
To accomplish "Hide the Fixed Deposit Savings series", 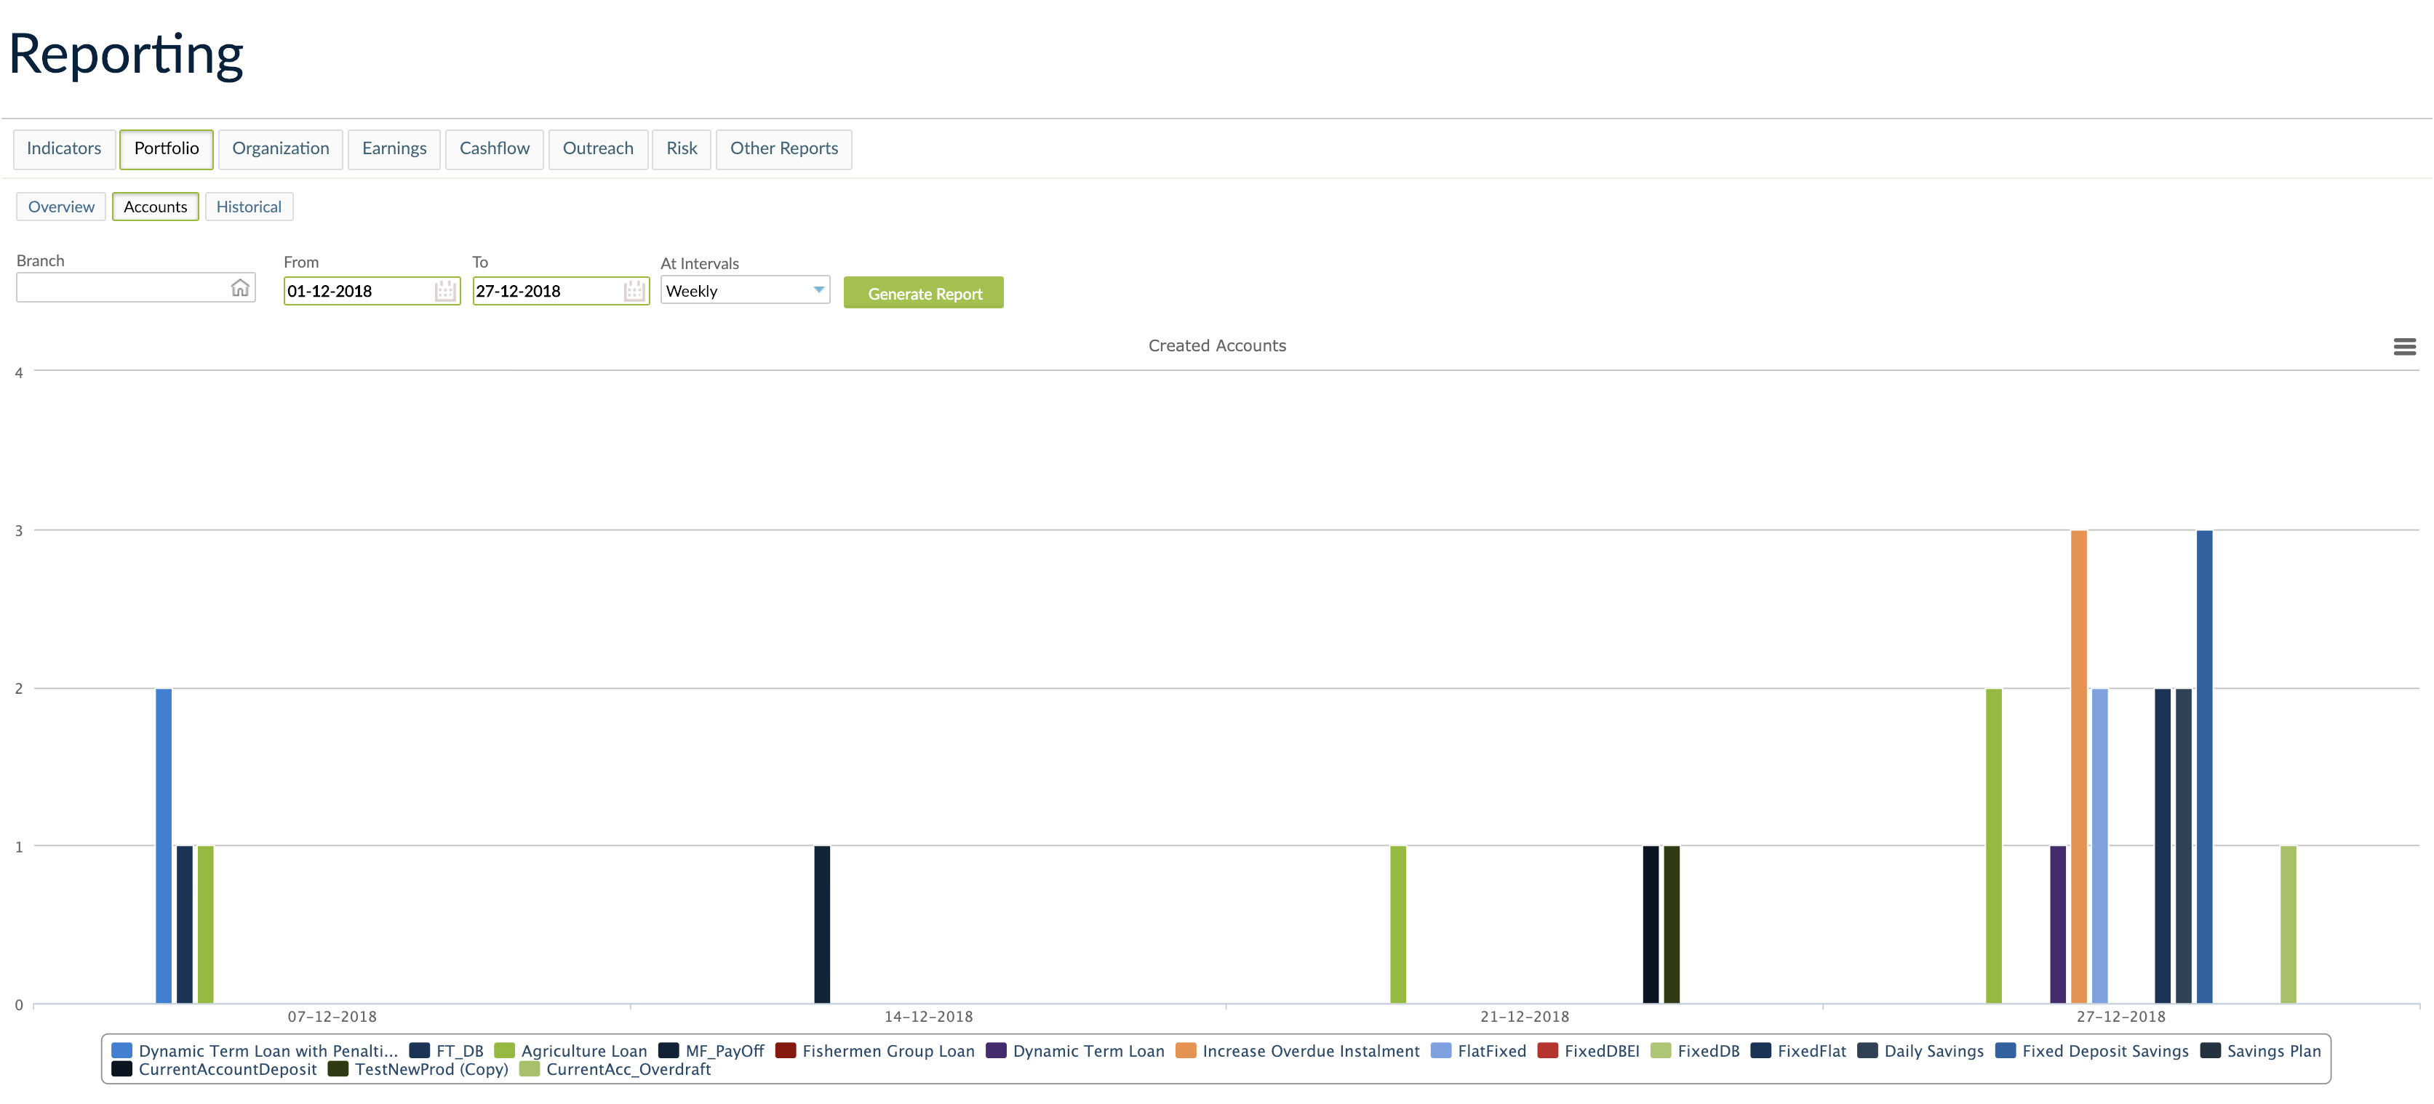I will point(2104,1050).
